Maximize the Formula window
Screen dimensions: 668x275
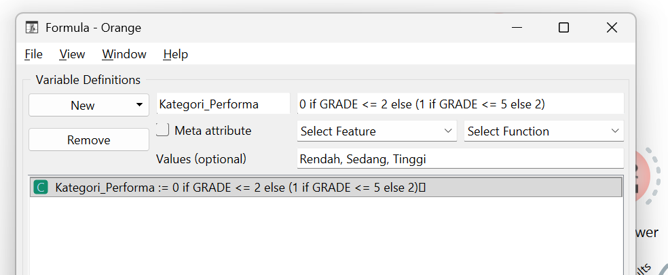point(563,28)
